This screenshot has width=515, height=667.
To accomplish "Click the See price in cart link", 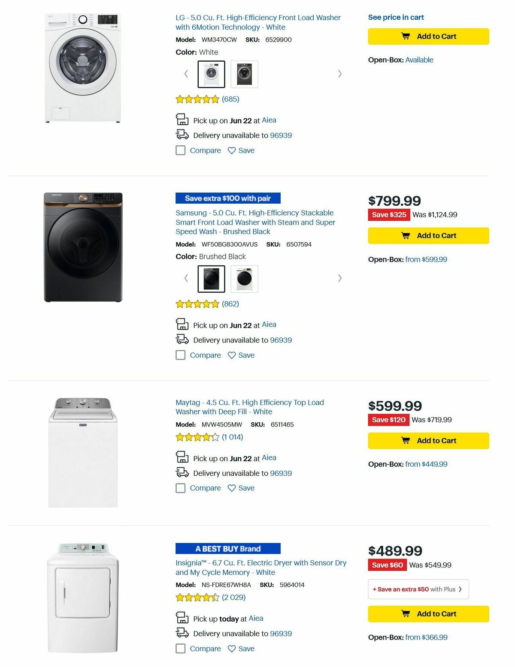I will pyautogui.click(x=395, y=17).
